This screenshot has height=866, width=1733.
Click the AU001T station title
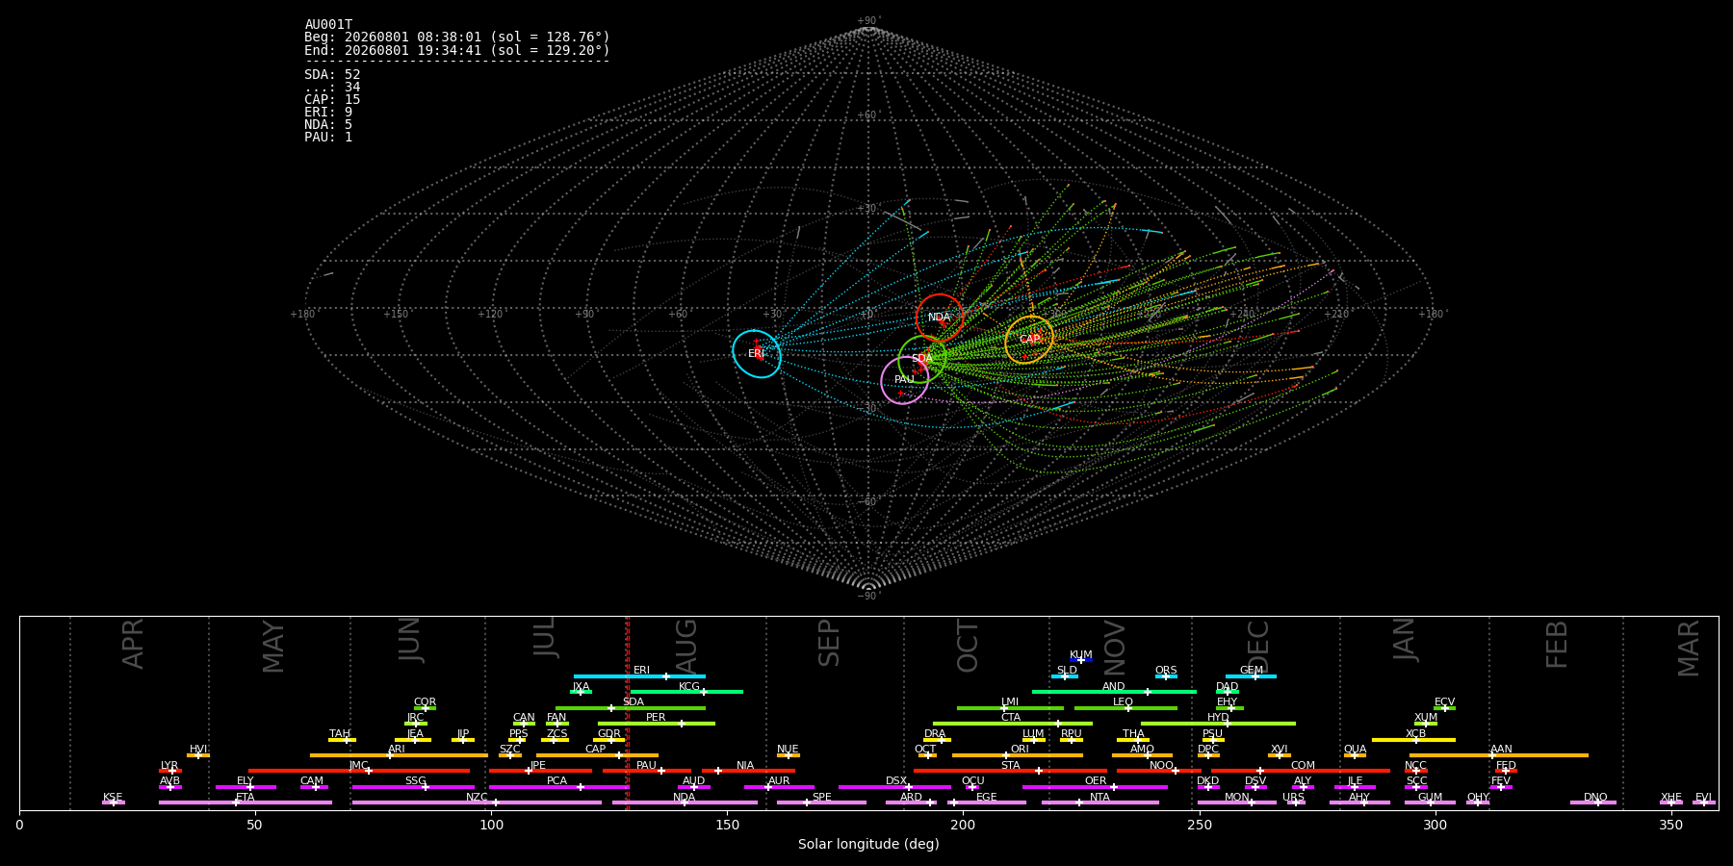[x=328, y=25]
